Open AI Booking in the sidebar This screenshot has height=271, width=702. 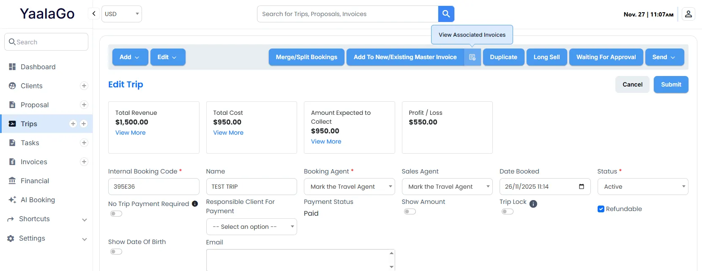tap(38, 200)
